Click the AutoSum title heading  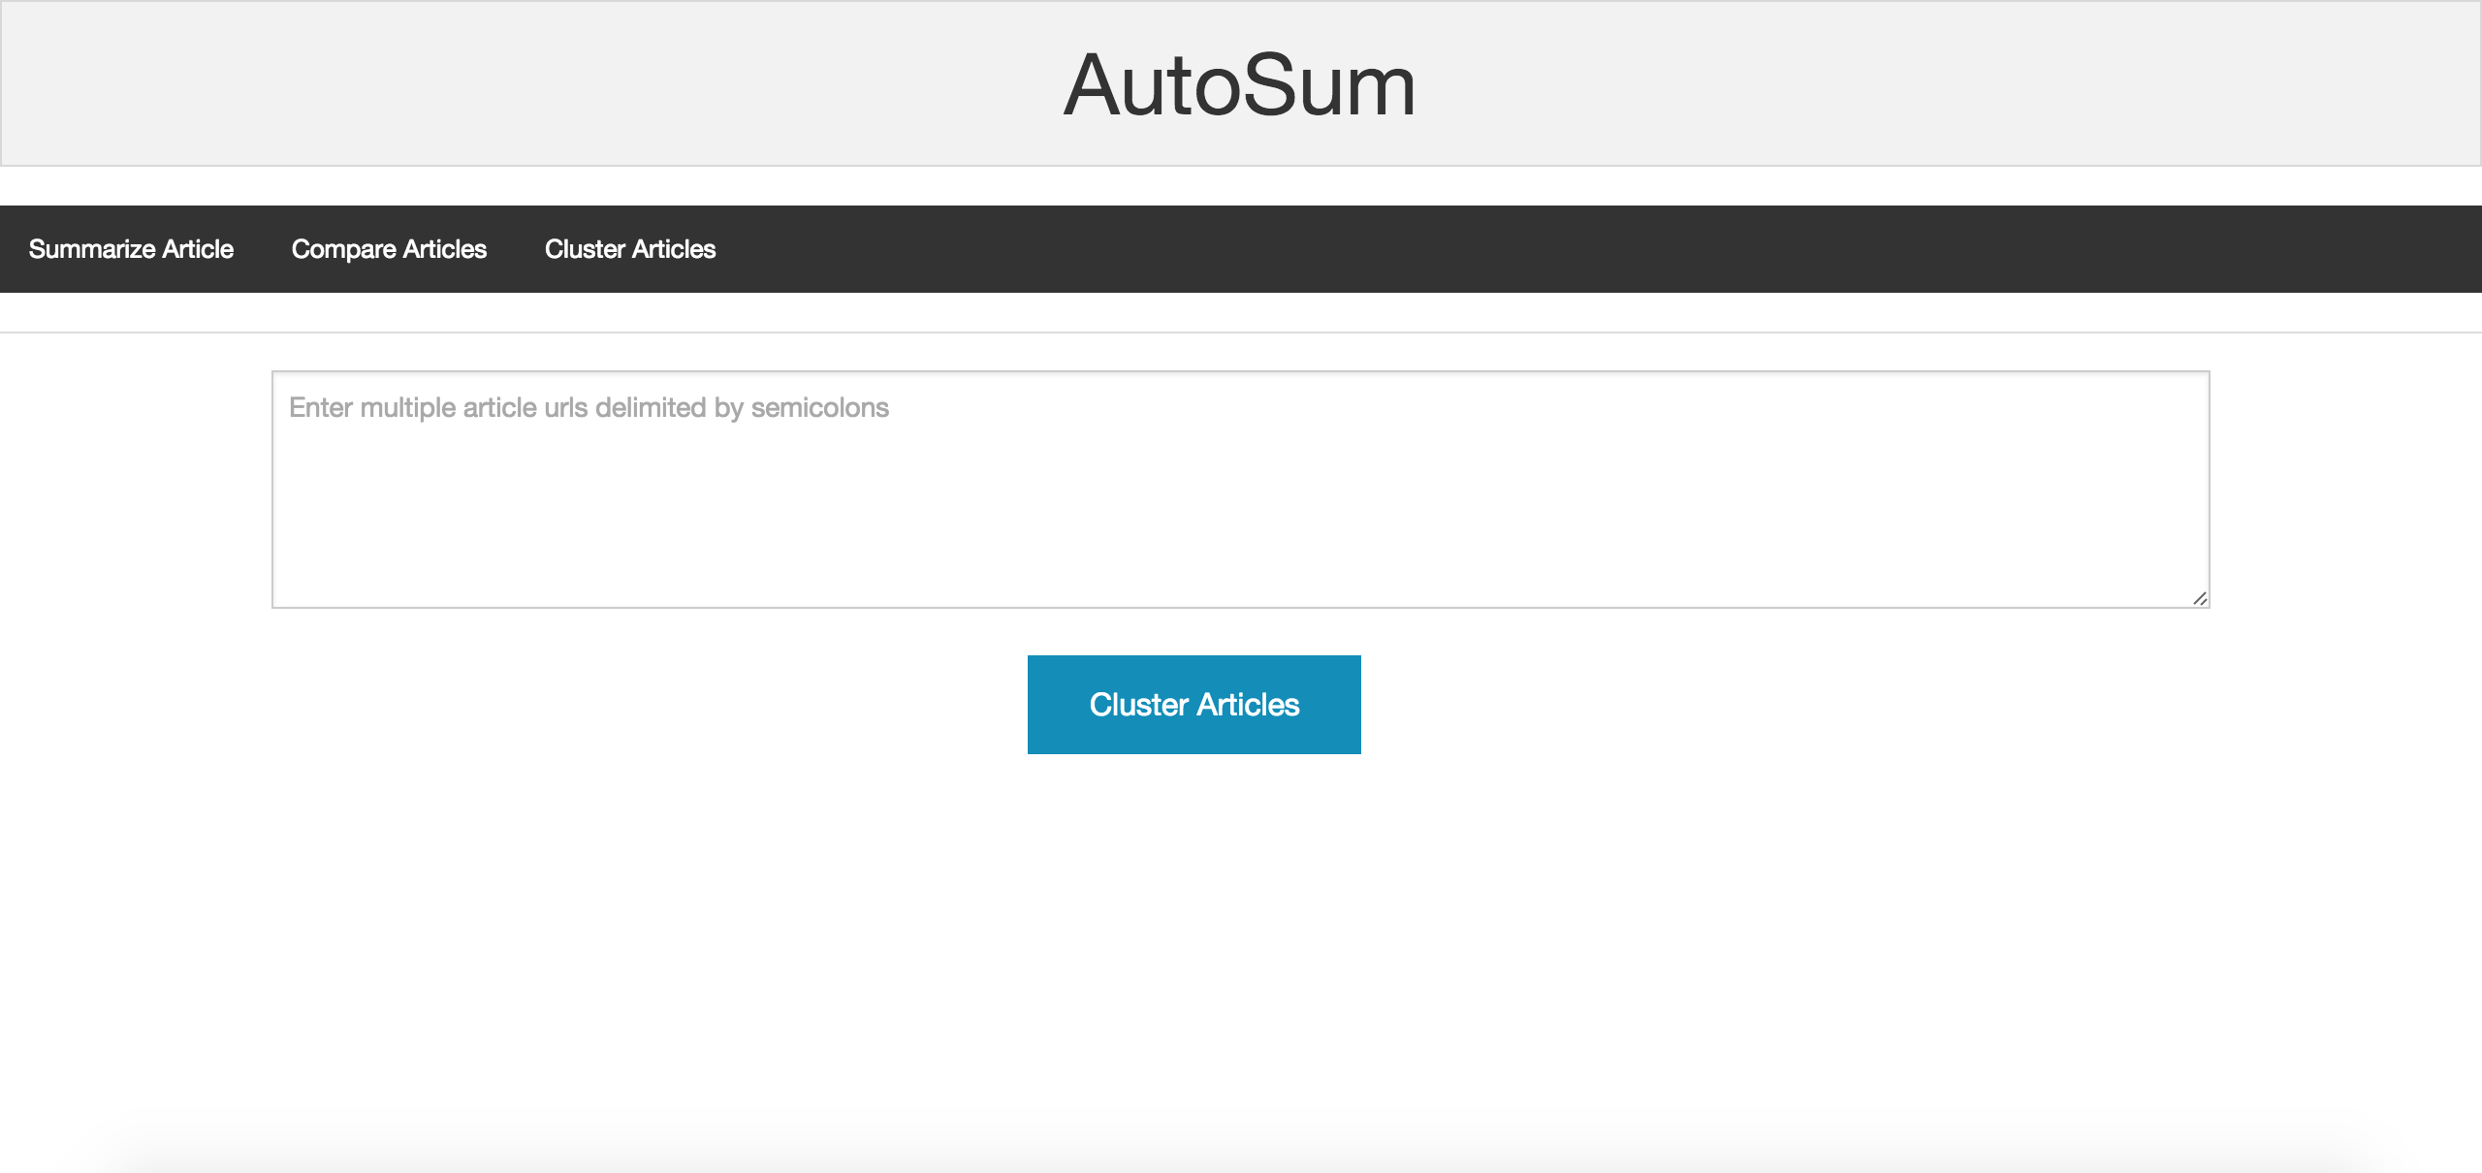coord(1240,85)
